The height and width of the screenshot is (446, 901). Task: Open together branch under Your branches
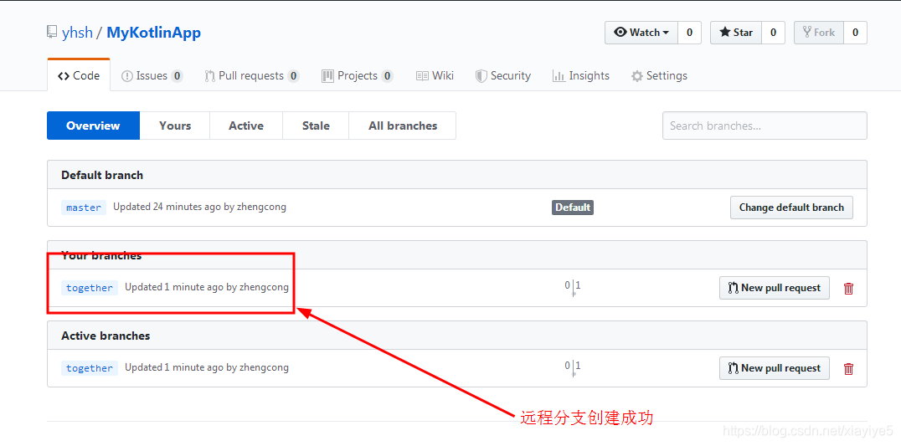pyautogui.click(x=90, y=288)
